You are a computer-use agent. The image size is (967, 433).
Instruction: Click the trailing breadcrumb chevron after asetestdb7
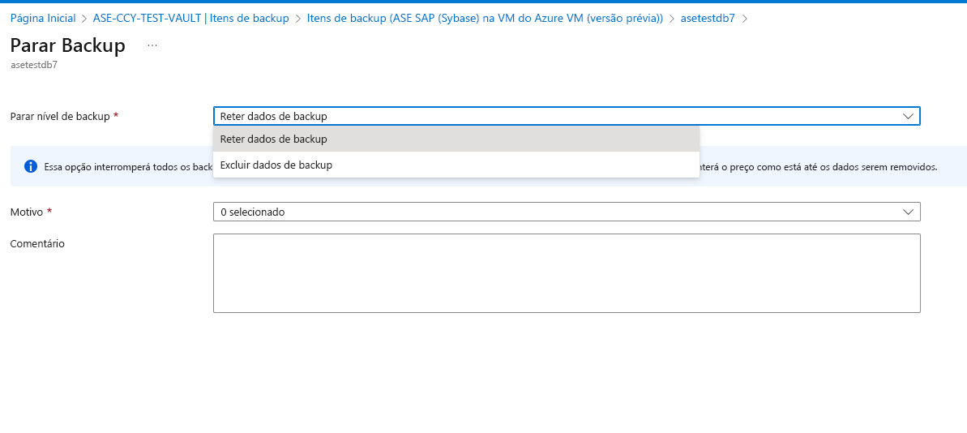click(x=745, y=18)
